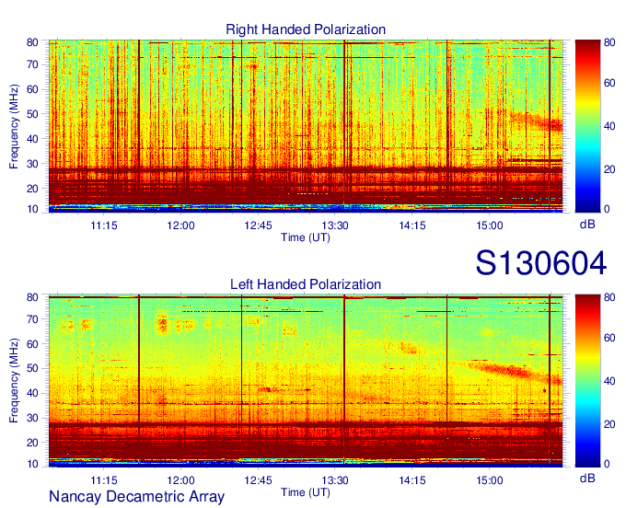Image resolution: width=626 pixels, height=508 pixels.
Task: Click the "13:30" time tick under the Right Handed plot
Action: click(335, 225)
